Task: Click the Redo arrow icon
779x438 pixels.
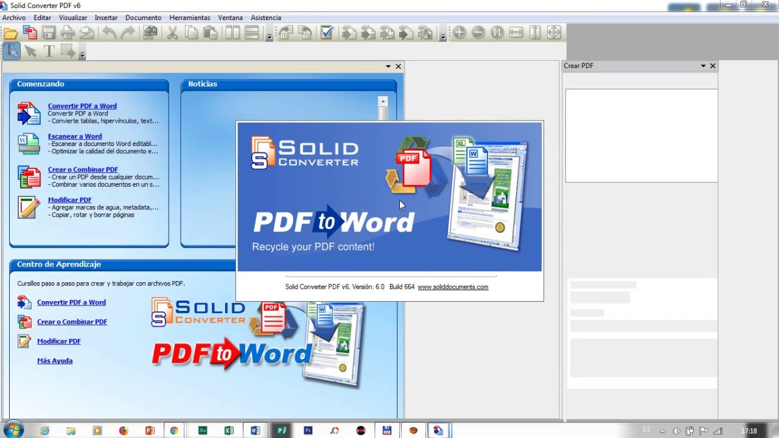Action: tap(128, 33)
